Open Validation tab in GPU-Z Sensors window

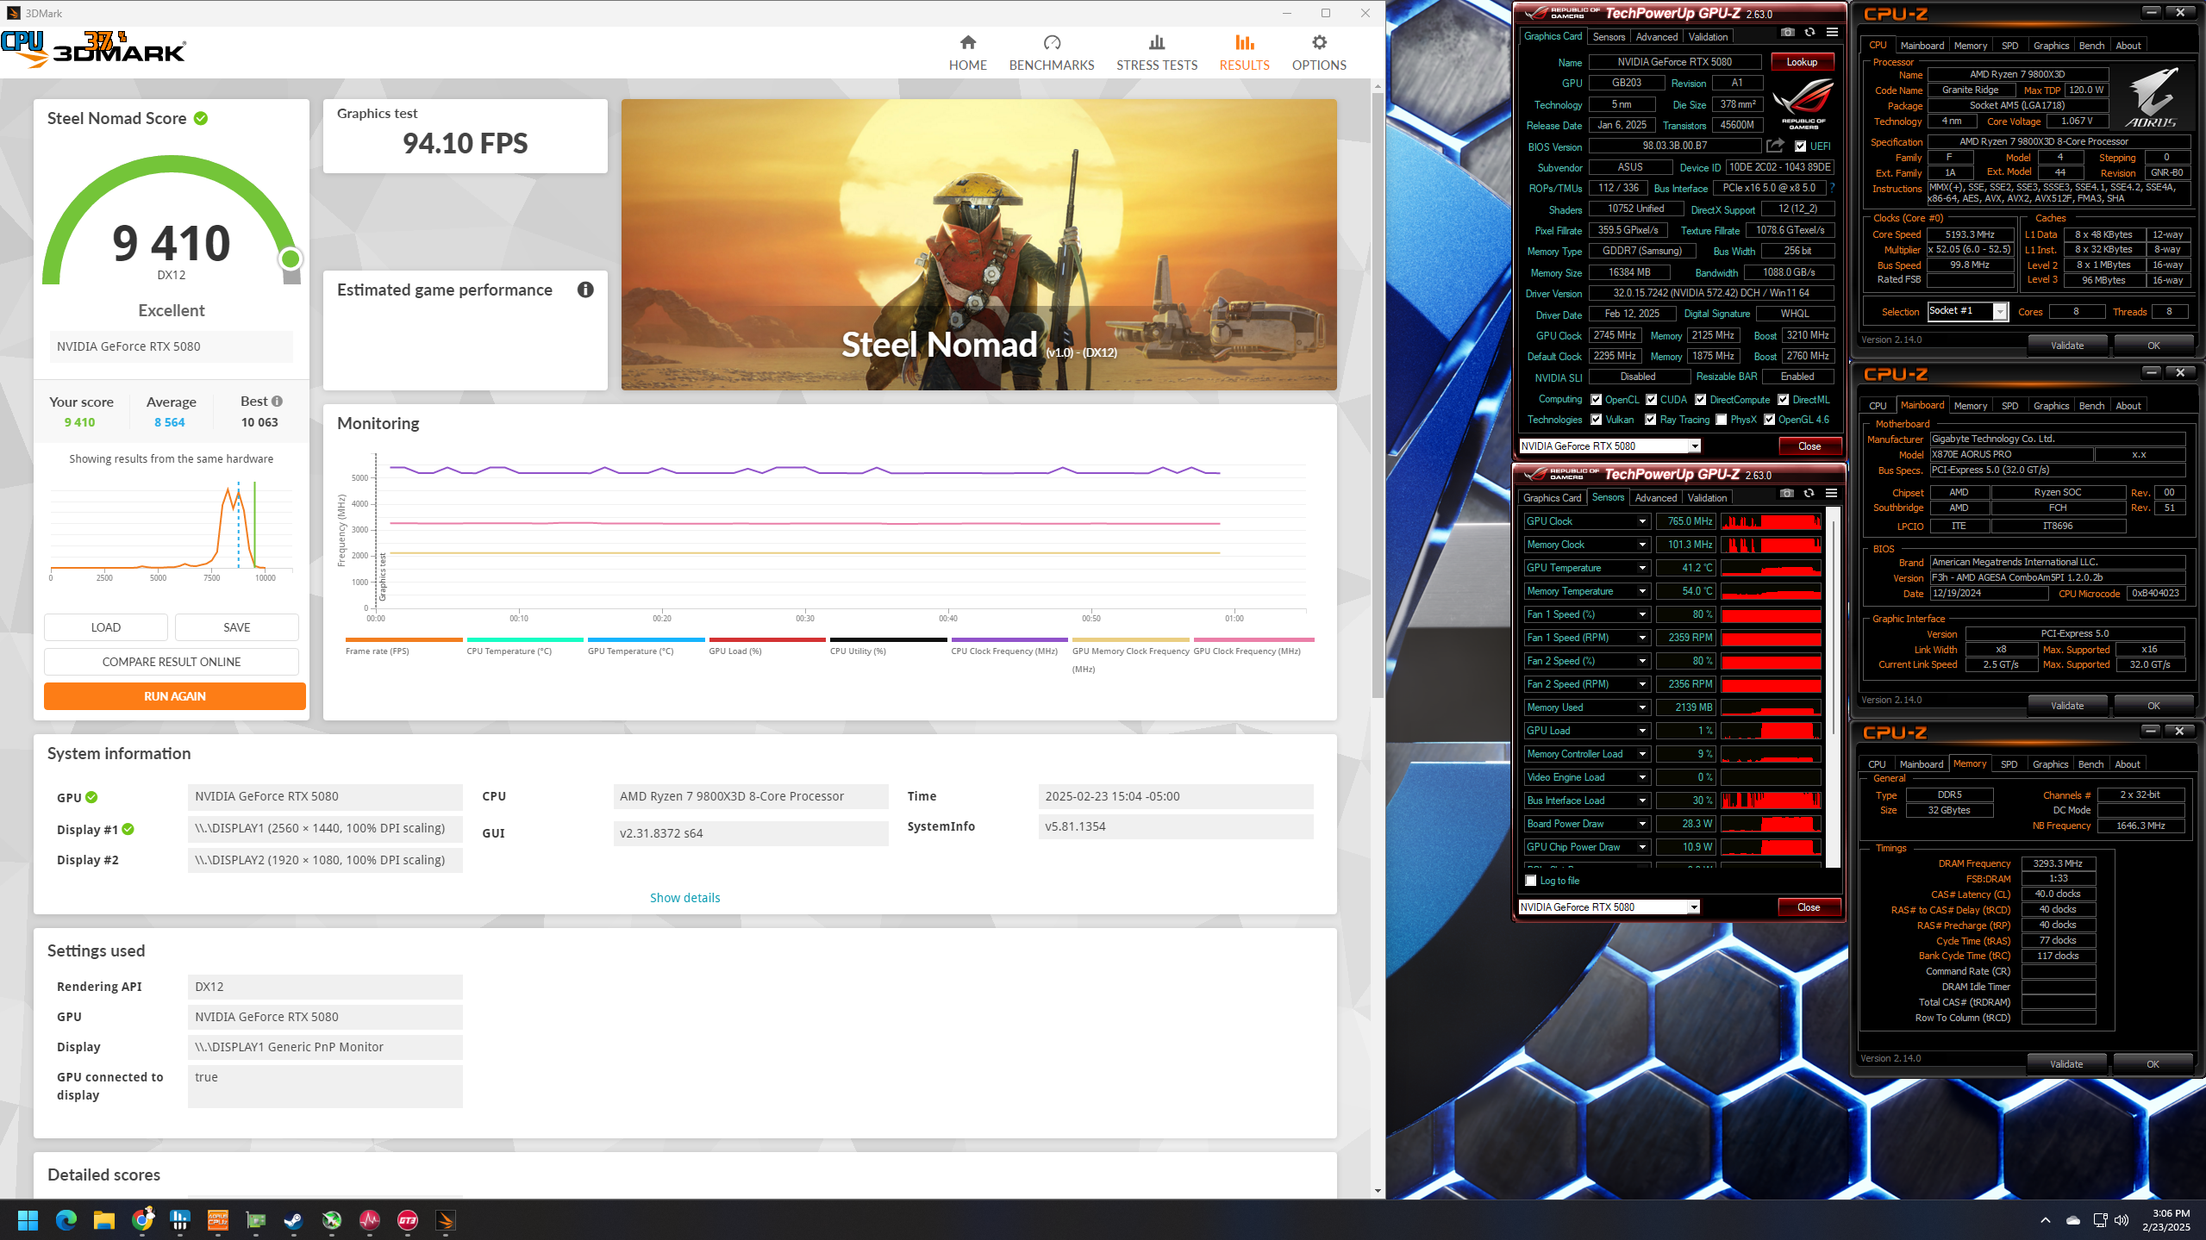click(x=1707, y=498)
